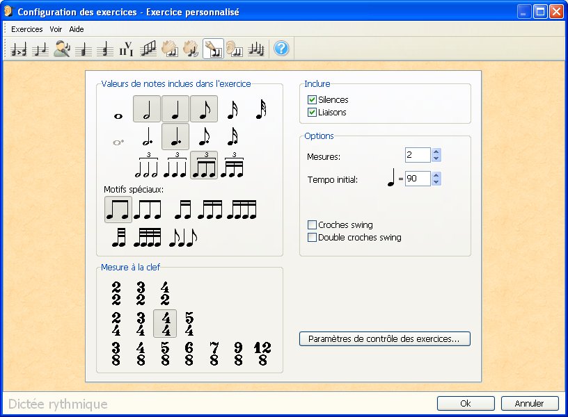Click in the Tempo initial value field
Viewport: 568px width, 417px height.
[417, 179]
